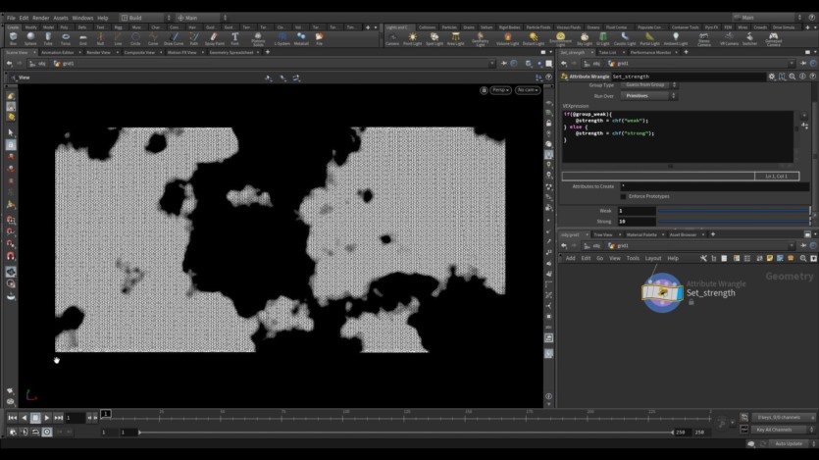Open Group Type dropdown
Viewport: 819px width, 460px height.
pyautogui.click(x=648, y=84)
